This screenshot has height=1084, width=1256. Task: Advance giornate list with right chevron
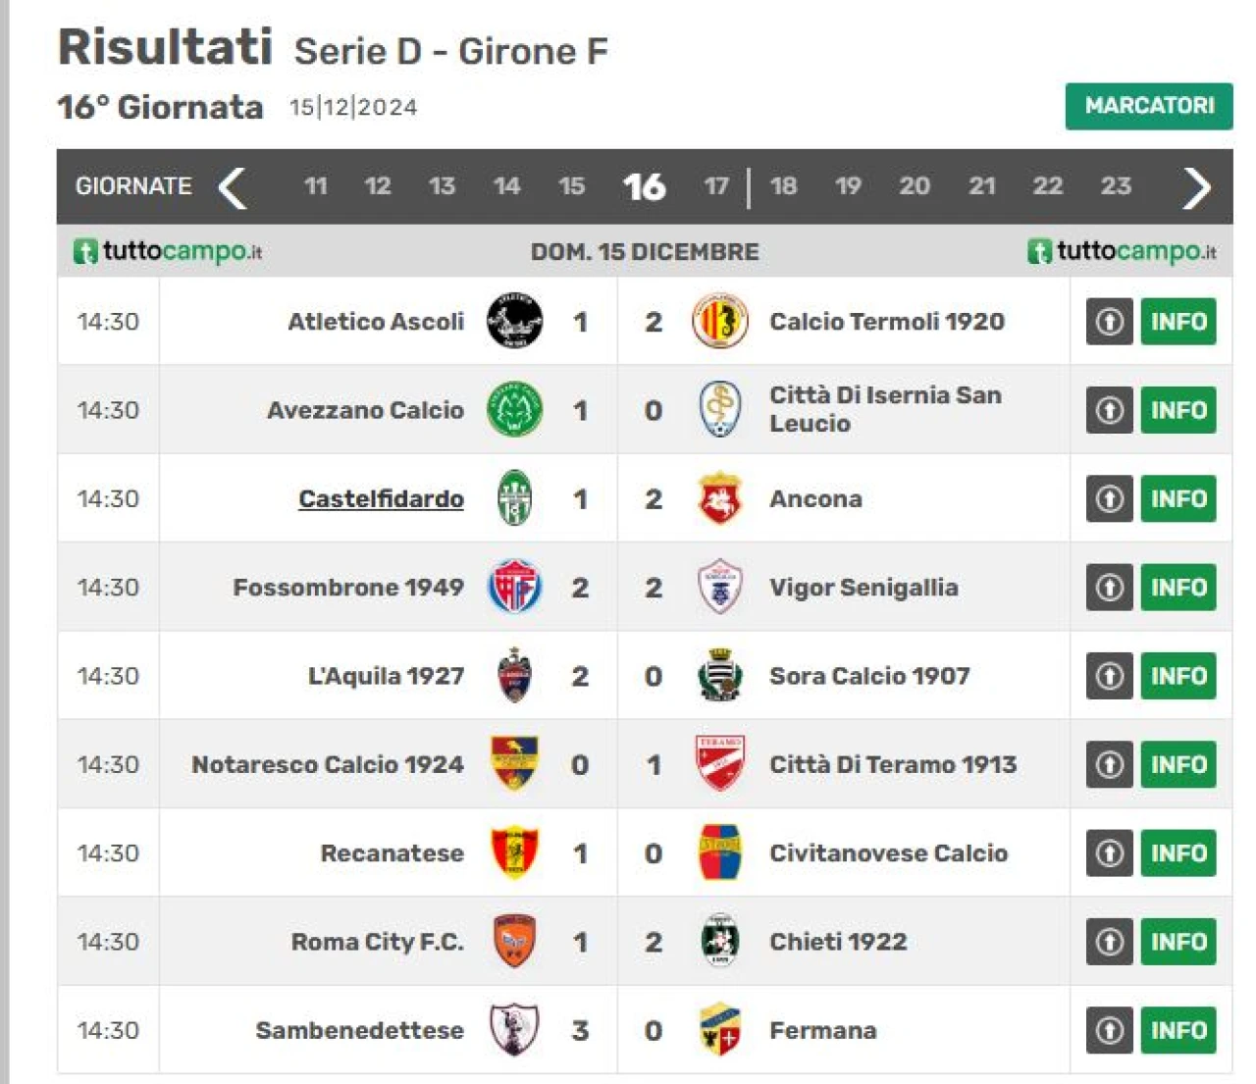pyautogui.click(x=1196, y=187)
